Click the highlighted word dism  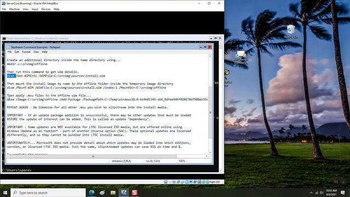tap(11, 76)
